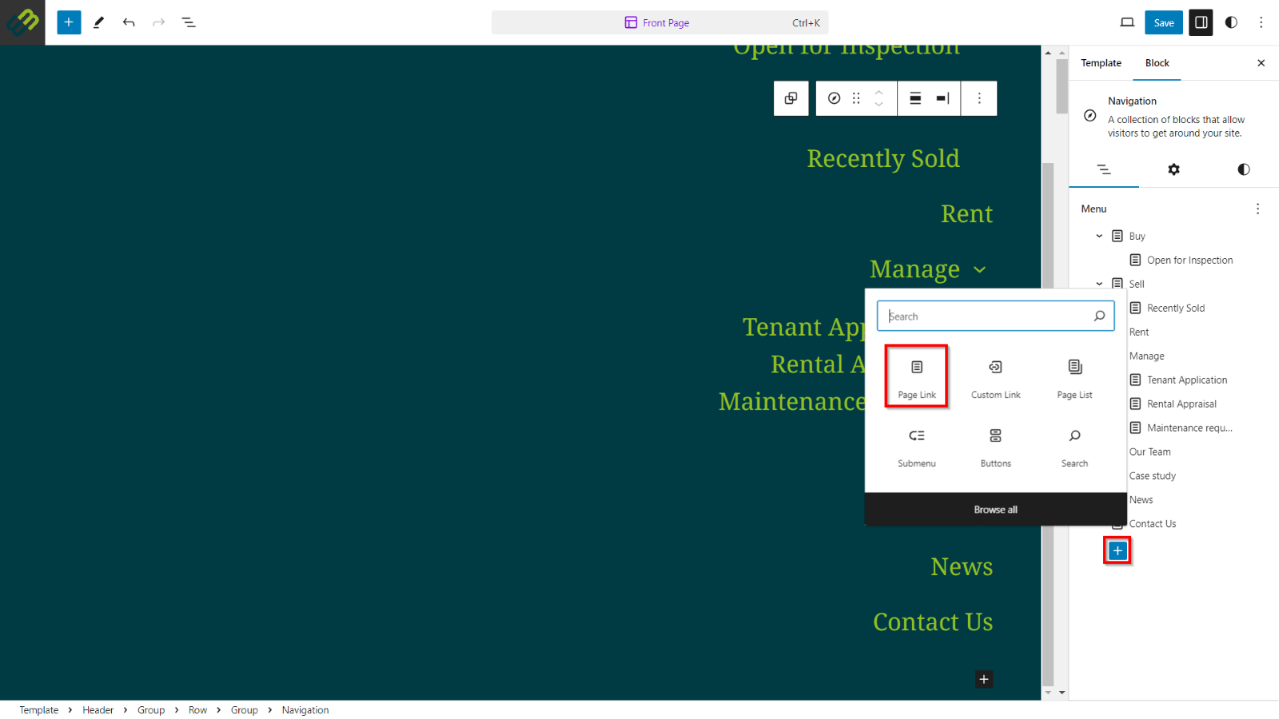1279x719 pixels.
Task: Toggle the block inserter plus button
Action: pyautogui.click(x=69, y=22)
